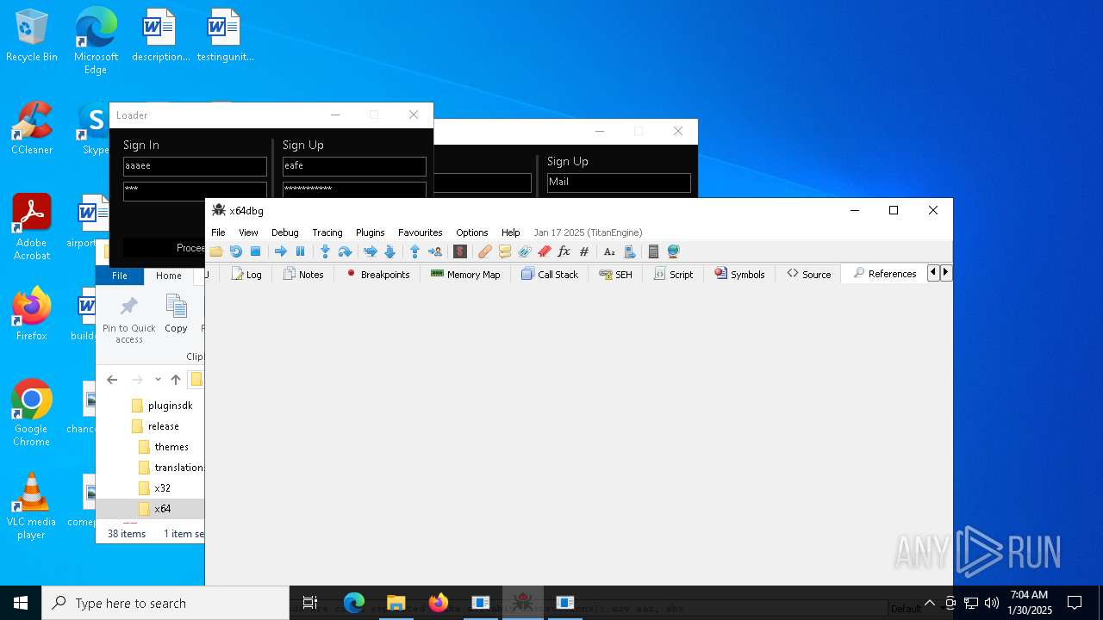Screen dimensions: 1103x620
Task: Click the Sign In username field in Loader
Action: tap(195, 166)
